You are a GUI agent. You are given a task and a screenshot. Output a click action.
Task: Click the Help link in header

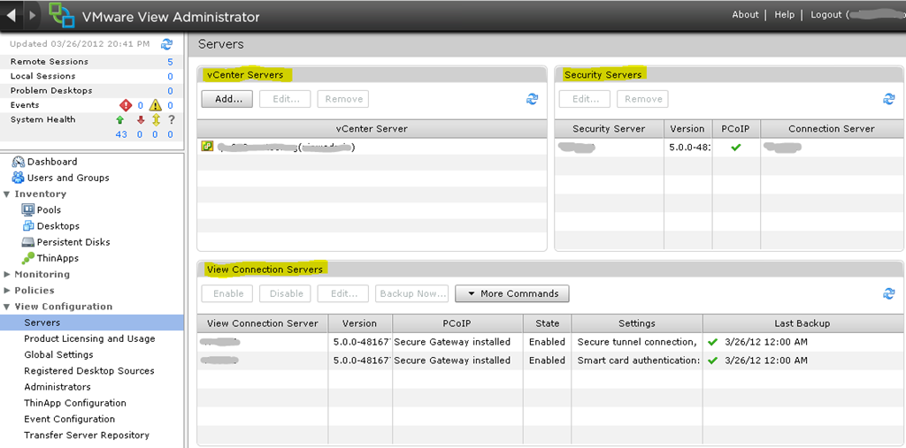(784, 15)
